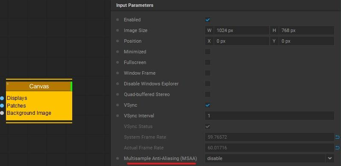341x166 pixels.
Task: Tick Disable Windows Explorer checkbox
Action: click(x=208, y=84)
